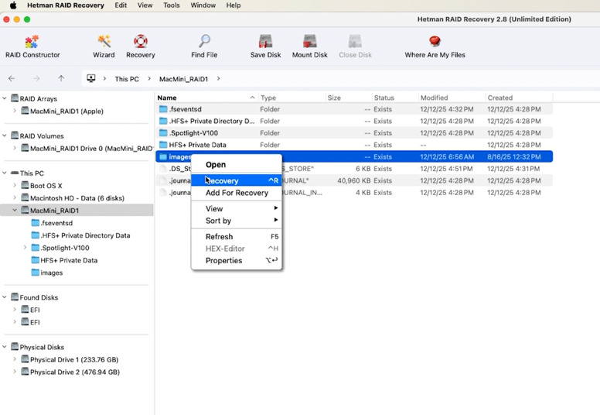Viewport: 600px width, 415px height.
Task: Collapse the RAID Arrays section
Action: click(5, 98)
